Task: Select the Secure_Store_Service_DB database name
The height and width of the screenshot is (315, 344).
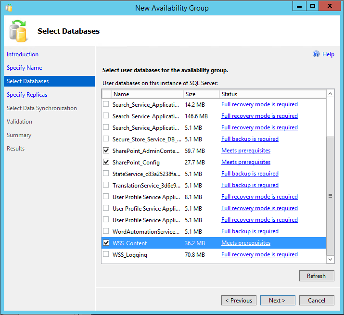Action: pyautogui.click(x=147, y=139)
